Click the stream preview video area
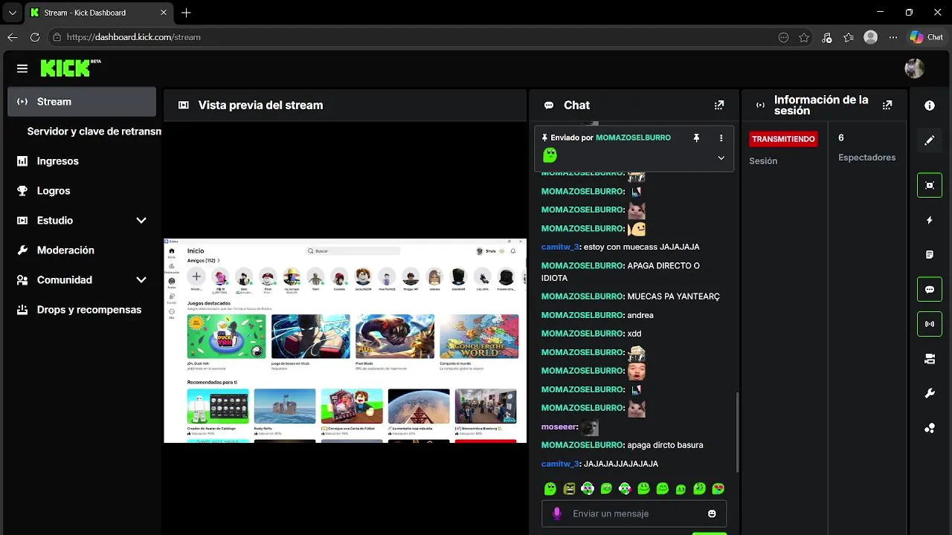The height and width of the screenshot is (535, 952). [x=345, y=340]
